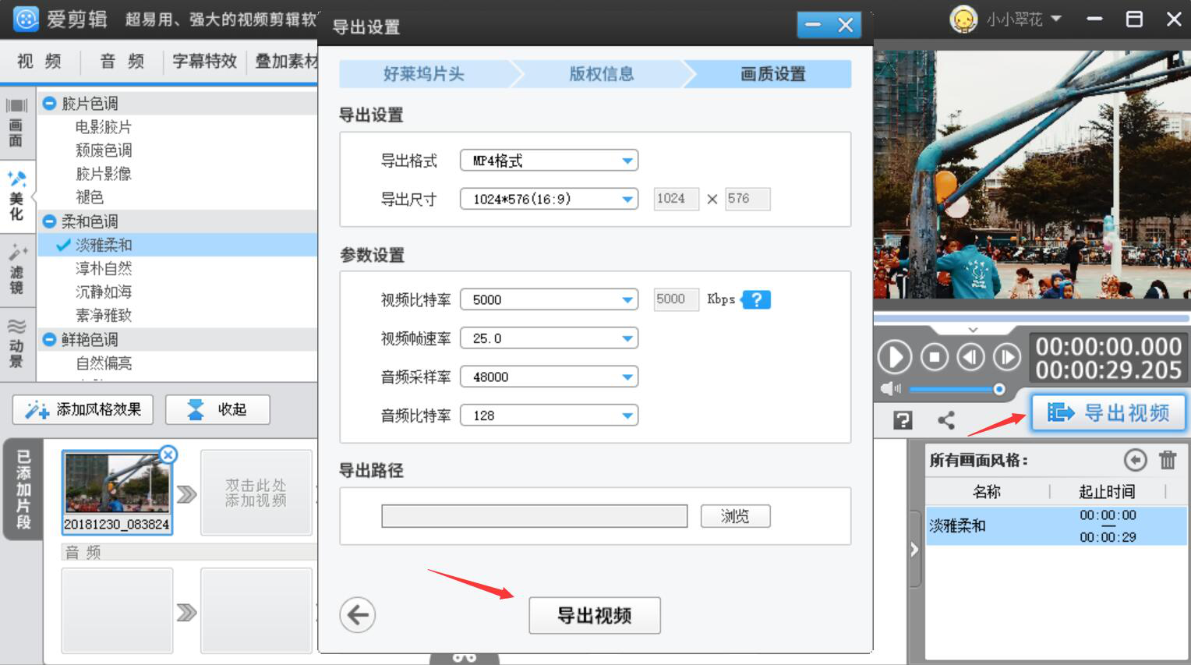
Task: Click the 爱剪辑 app logo icon
Action: [x=26, y=18]
